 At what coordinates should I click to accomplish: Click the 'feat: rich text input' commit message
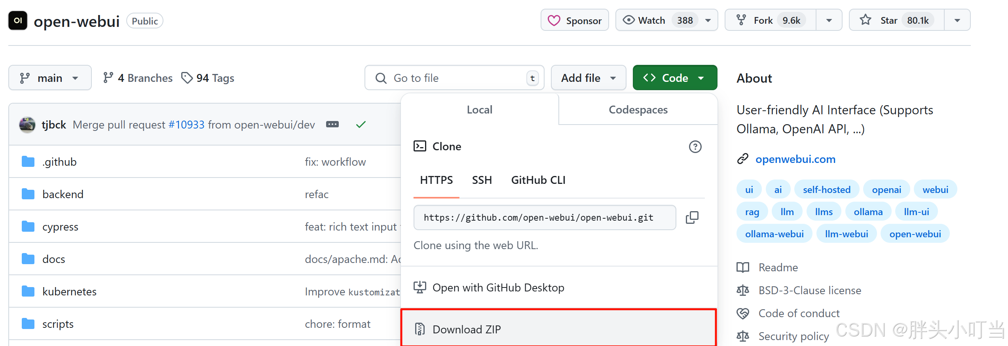pyautogui.click(x=352, y=227)
